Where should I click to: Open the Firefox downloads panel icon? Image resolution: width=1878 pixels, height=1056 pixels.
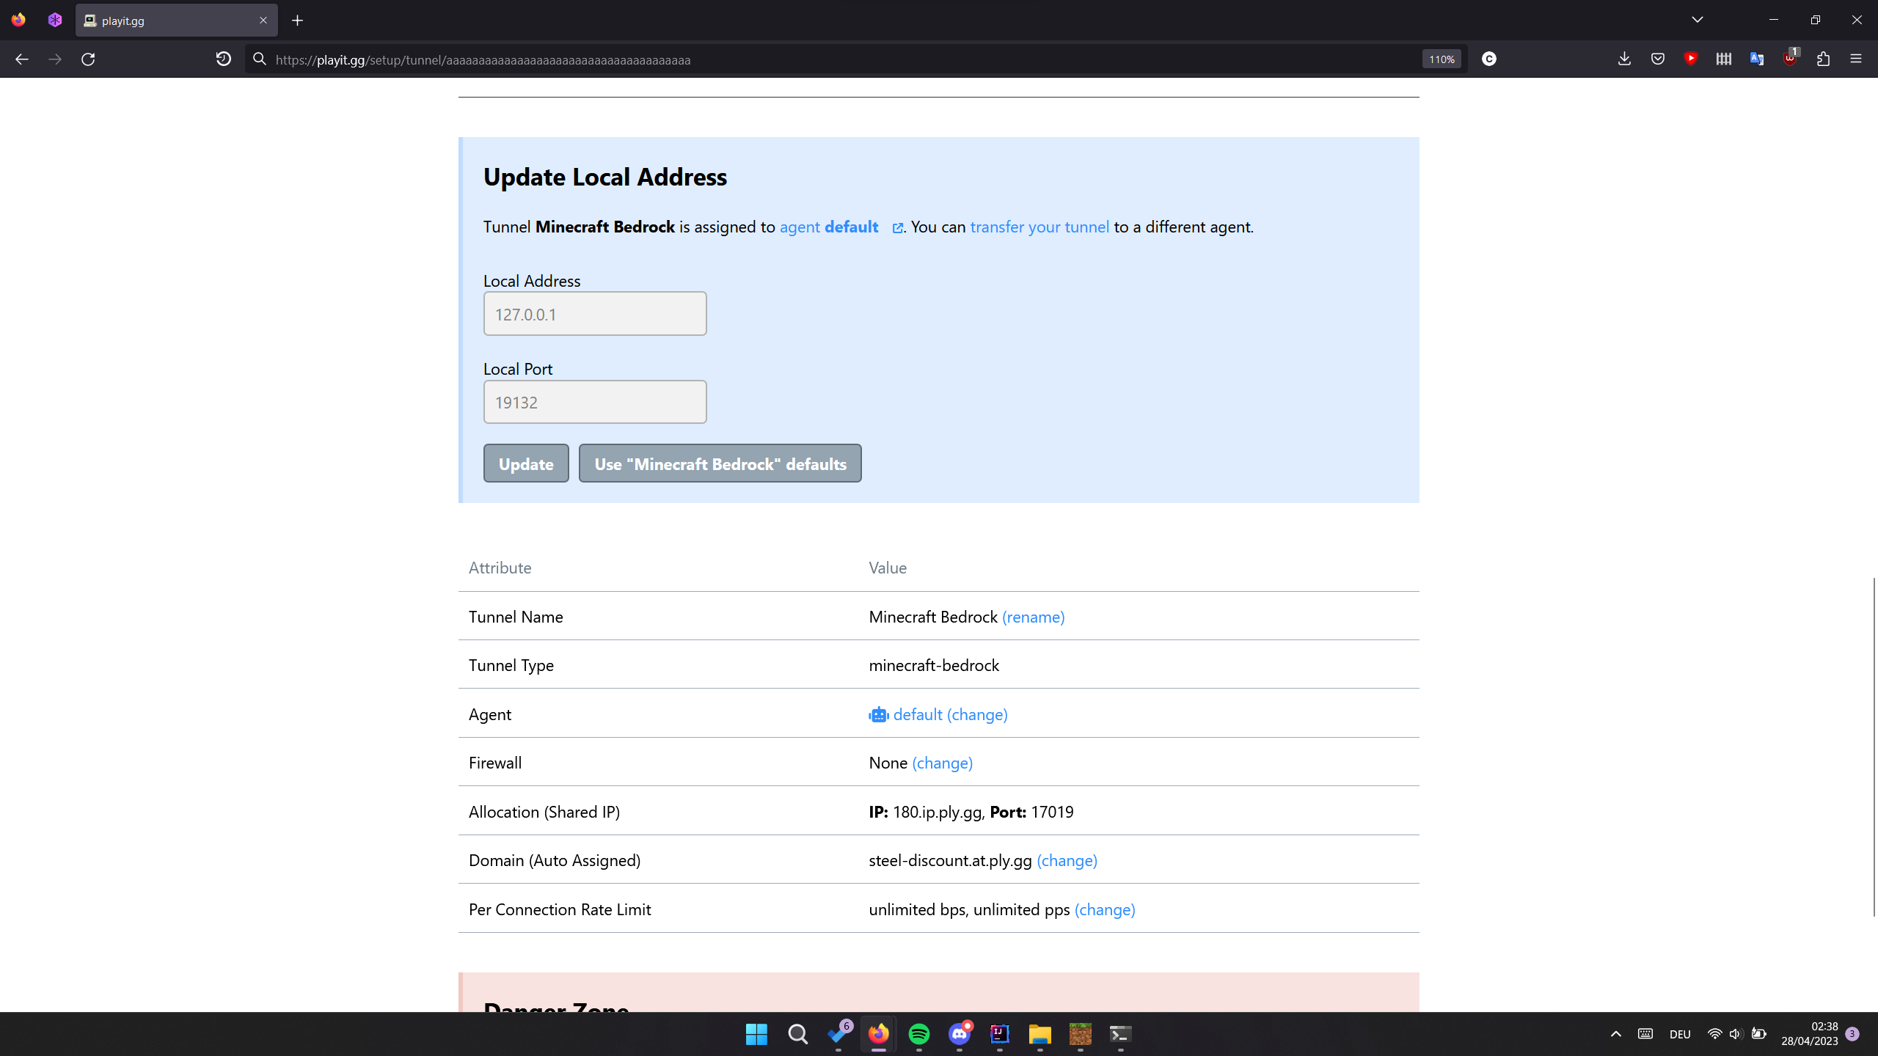click(1624, 59)
